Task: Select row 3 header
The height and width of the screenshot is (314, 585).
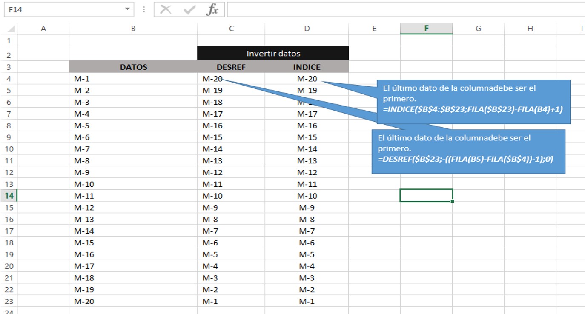Action: pyautogui.click(x=9, y=67)
